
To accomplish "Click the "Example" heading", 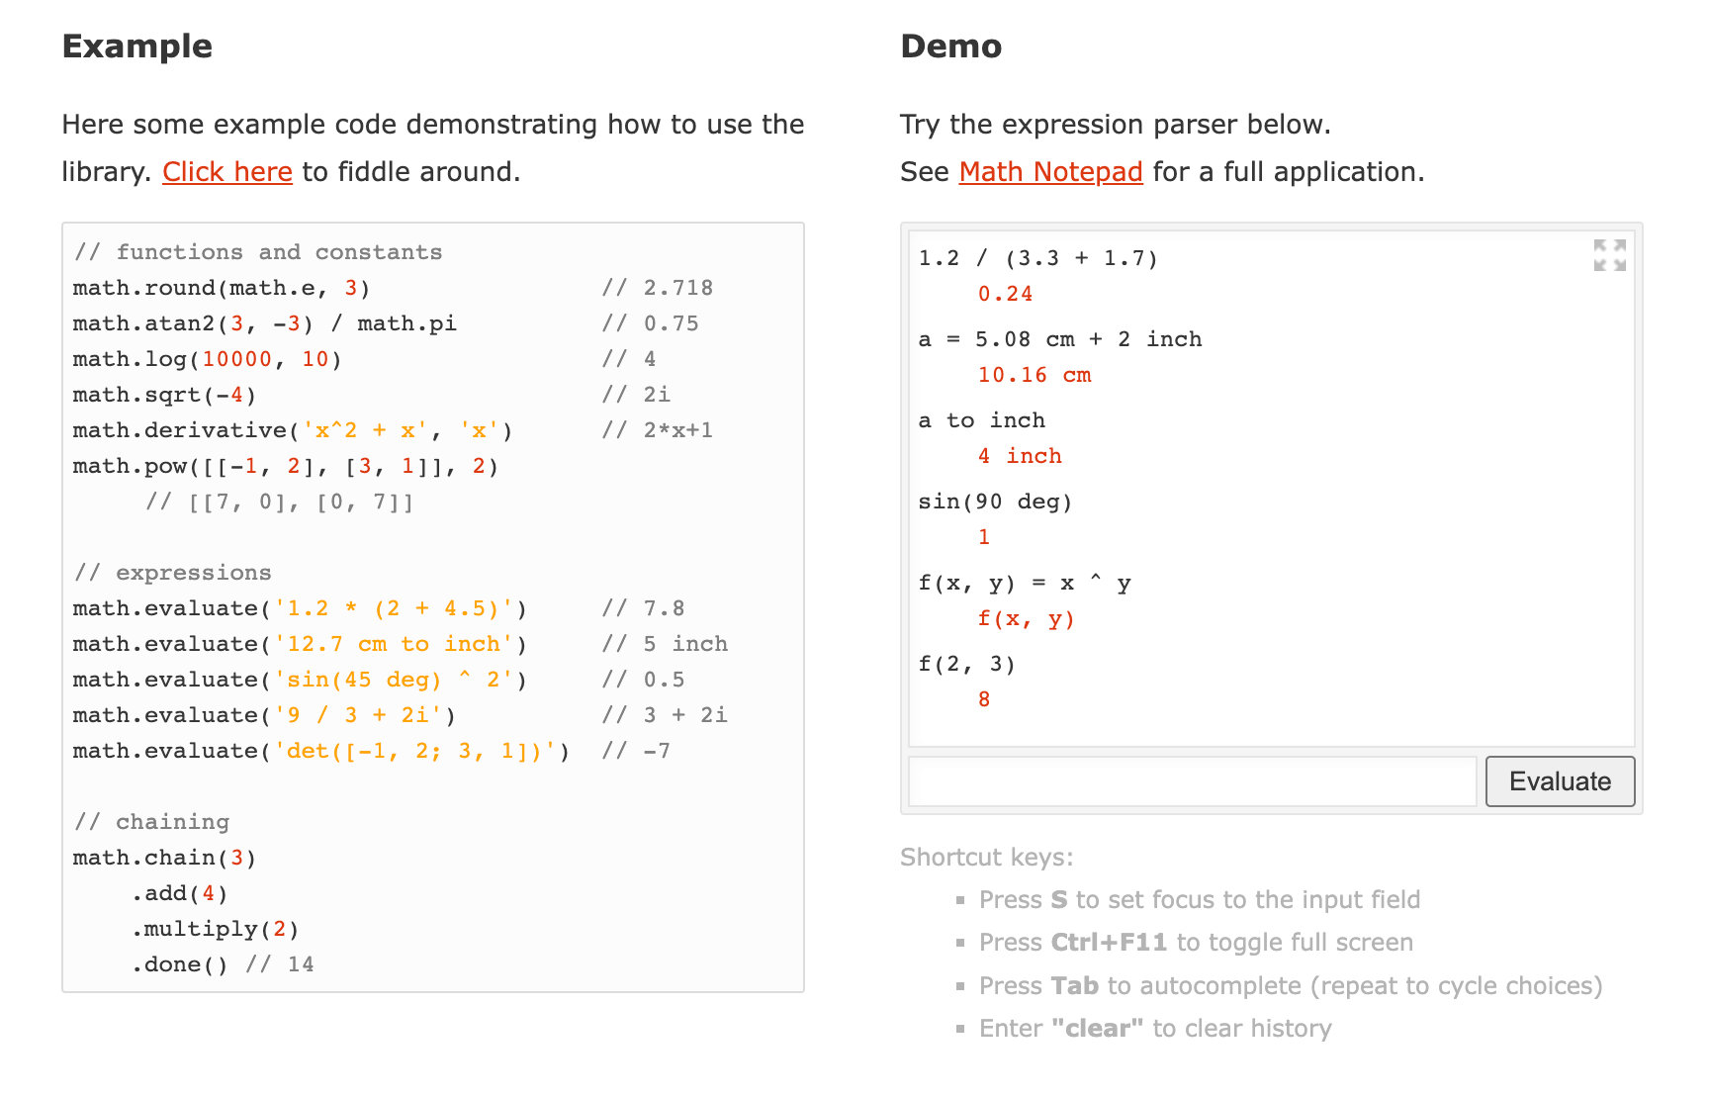I will [137, 46].
